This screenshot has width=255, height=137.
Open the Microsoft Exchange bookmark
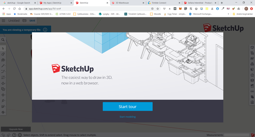(x=201, y=14)
